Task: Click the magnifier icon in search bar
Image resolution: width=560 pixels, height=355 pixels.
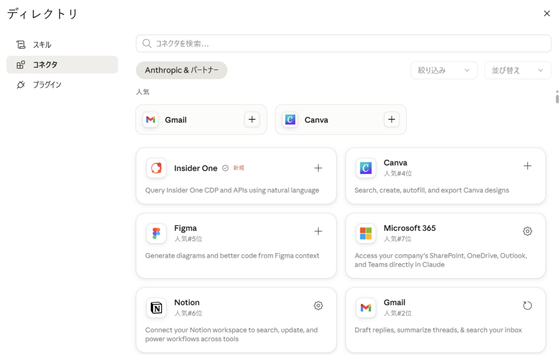Action: [147, 44]
